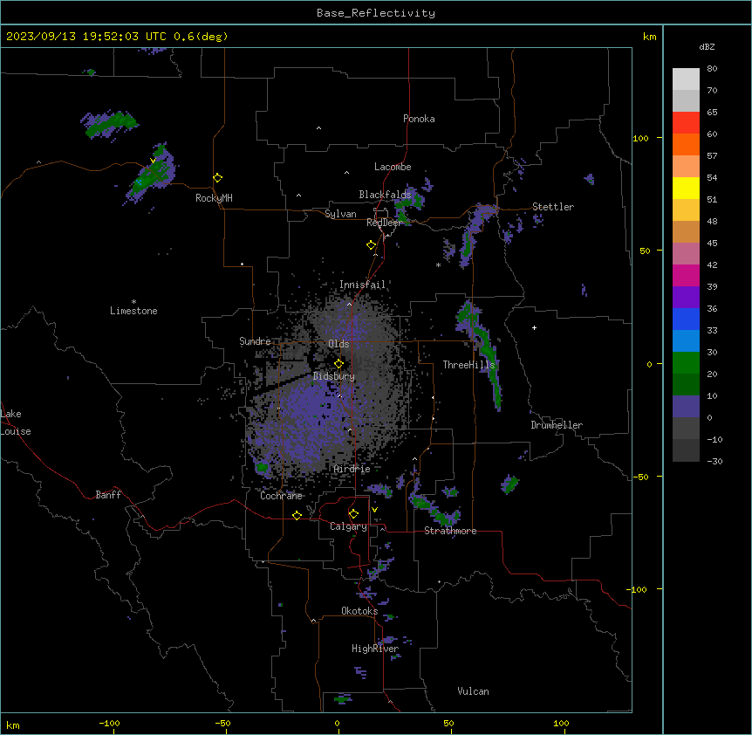Click the Sundre label
This screenshot has width=752, height=735.
tap(255, 341)
